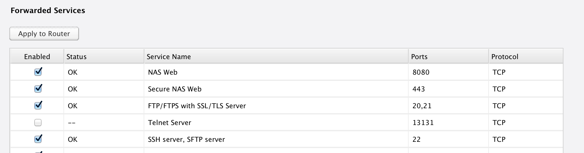Click the OK status of NAS Web
Screen dimensions: 584x153
coord(72,72)
